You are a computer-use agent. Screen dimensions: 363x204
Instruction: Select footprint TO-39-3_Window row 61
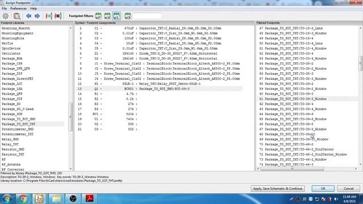[307, 99]
